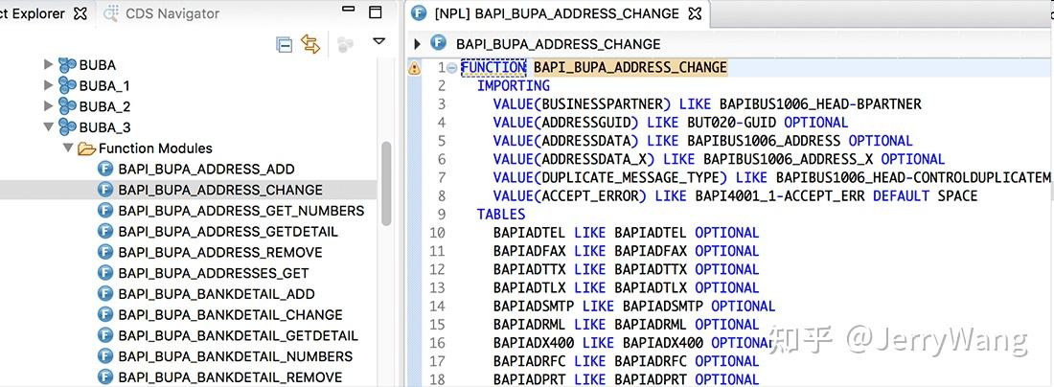Collapse the Function Modules folder
Screen dimensions: 1054x387
(68, 148)
